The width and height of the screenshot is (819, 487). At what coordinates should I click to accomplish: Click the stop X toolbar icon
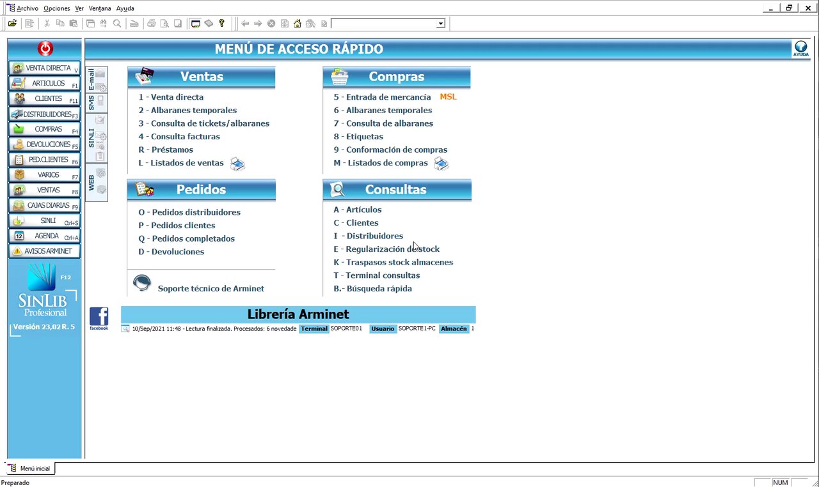(x=271, y=24)
